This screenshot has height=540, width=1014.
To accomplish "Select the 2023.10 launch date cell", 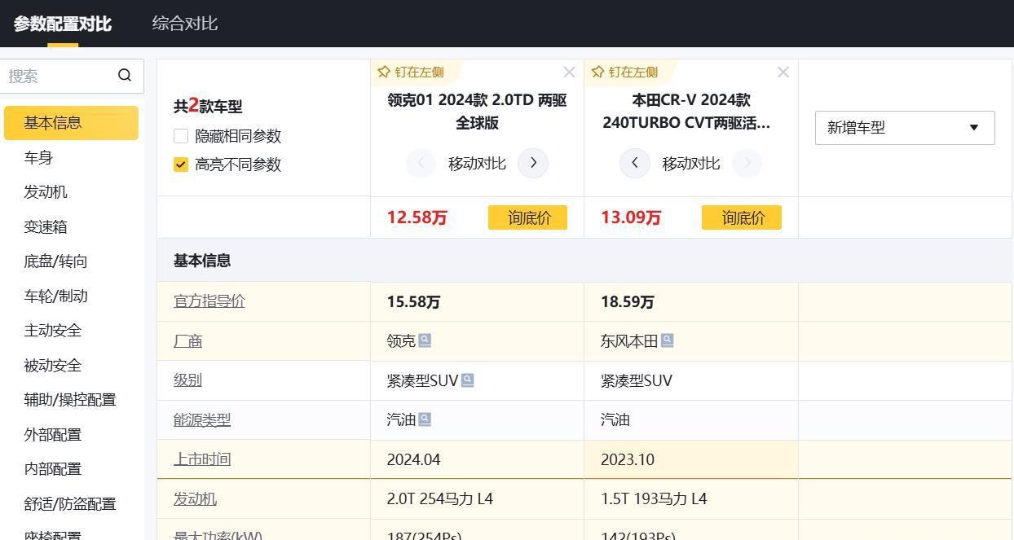I will [x=690, y=459].
